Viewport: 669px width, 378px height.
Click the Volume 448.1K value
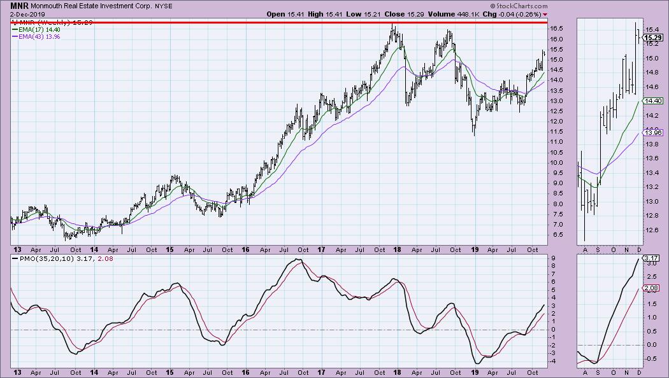(x=454, y=14)
